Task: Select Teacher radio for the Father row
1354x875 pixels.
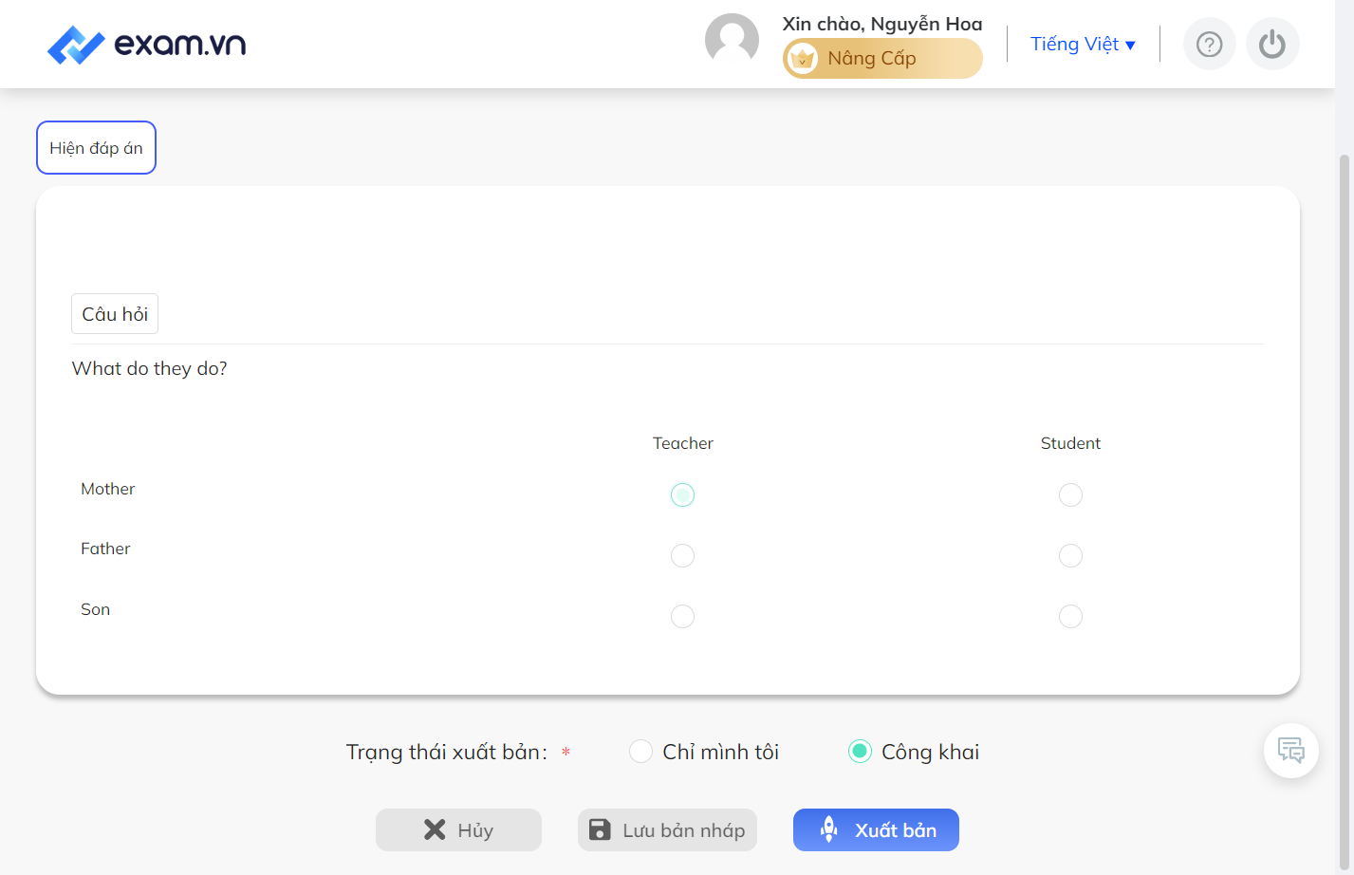Action: tap(682, 555)
